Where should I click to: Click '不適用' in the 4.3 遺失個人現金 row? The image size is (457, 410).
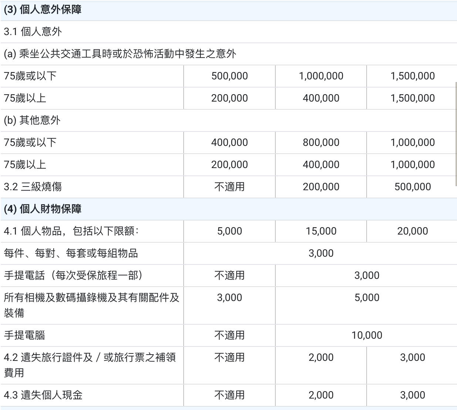tap(230, 395)
